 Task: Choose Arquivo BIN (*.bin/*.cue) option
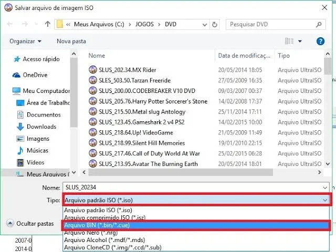(196, 225)
